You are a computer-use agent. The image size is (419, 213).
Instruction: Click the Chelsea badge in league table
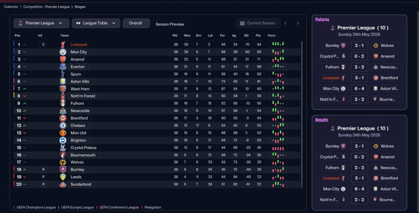63,125
